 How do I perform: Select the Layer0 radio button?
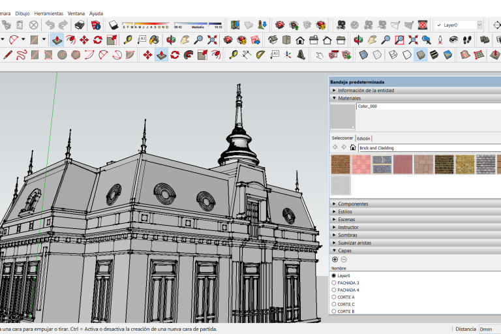coord(334,275)
